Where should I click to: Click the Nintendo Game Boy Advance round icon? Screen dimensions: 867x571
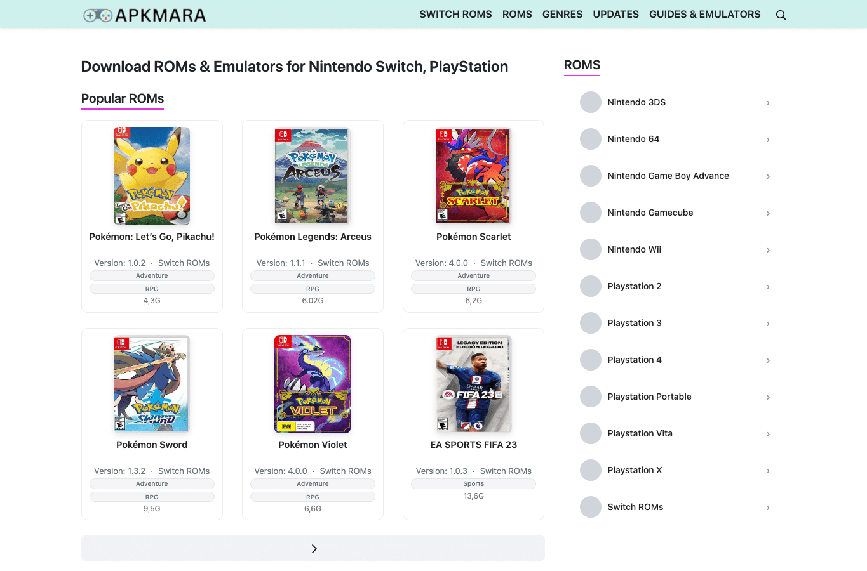[x=591, y=176]
